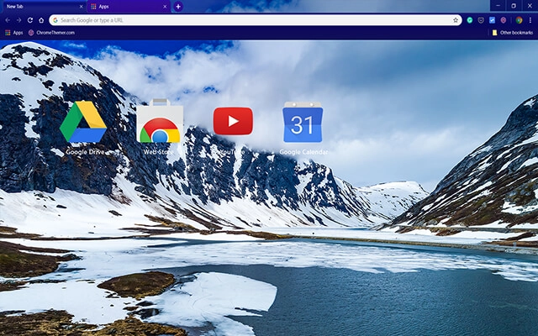Bookmark this page with the star icon
This screenshot has width=538, height=336.
[456, 20]
